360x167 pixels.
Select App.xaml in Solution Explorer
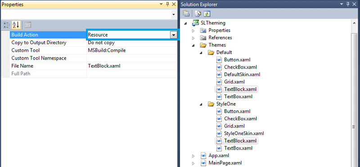pos(219,155)
